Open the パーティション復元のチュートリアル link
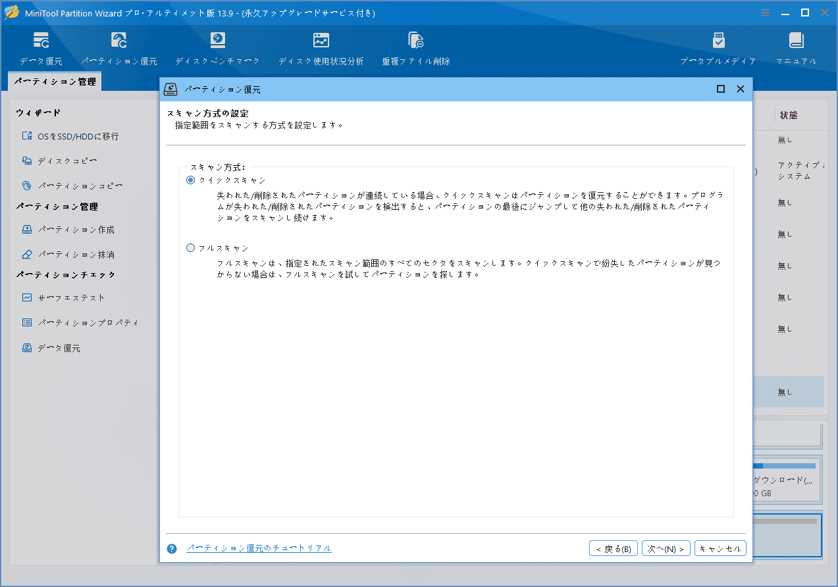The width and height of the screenshot is (838, 587). [259, 548]
